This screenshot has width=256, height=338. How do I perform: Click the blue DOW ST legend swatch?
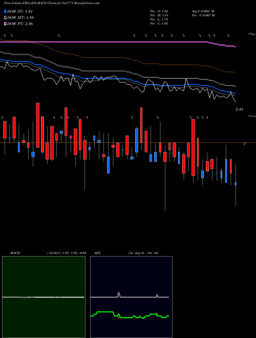tap(5, 11)
